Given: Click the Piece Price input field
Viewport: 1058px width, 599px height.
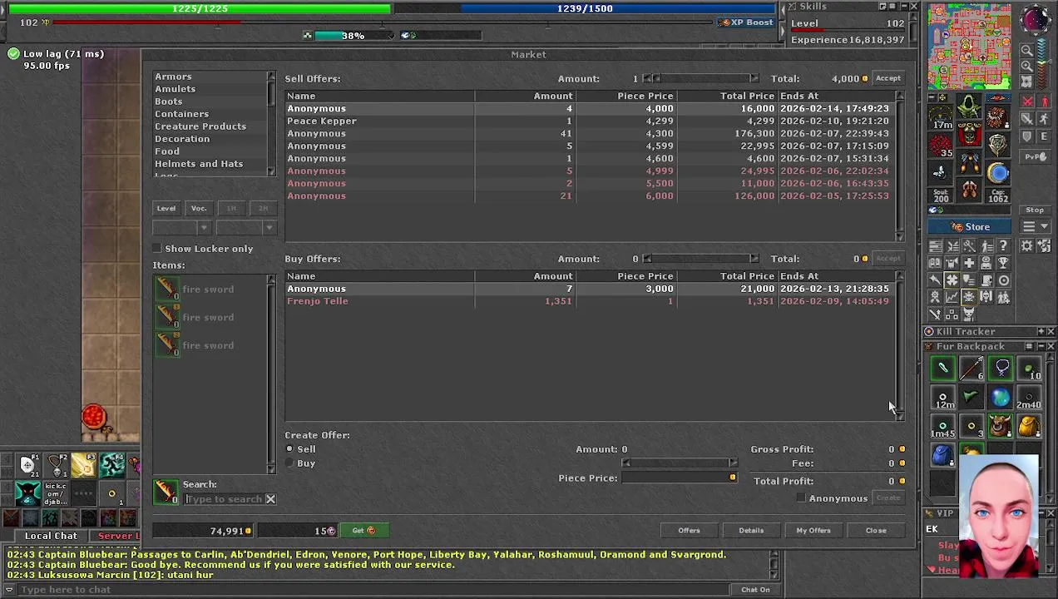Looking at the screenshot, I should pos(679,478).
